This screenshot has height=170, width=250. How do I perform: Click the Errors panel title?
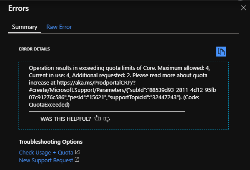(x=19, y=8)
